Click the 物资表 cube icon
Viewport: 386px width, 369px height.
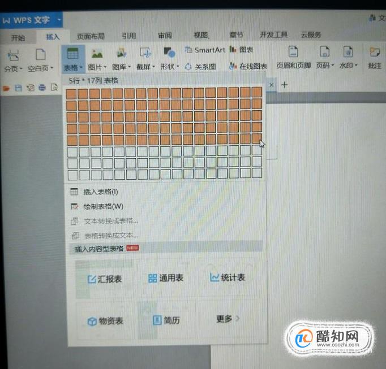(x=92, y=322)
